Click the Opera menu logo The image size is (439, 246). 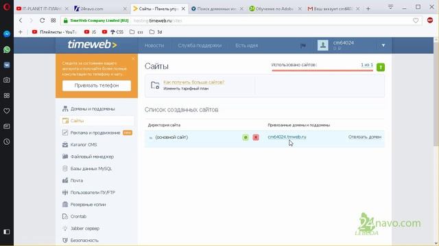tap(6, 6)
